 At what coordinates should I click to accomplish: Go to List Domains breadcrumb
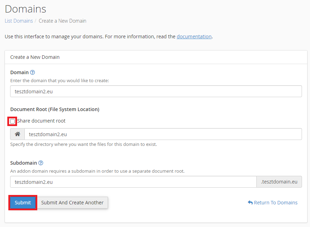[x=19, y=21]
